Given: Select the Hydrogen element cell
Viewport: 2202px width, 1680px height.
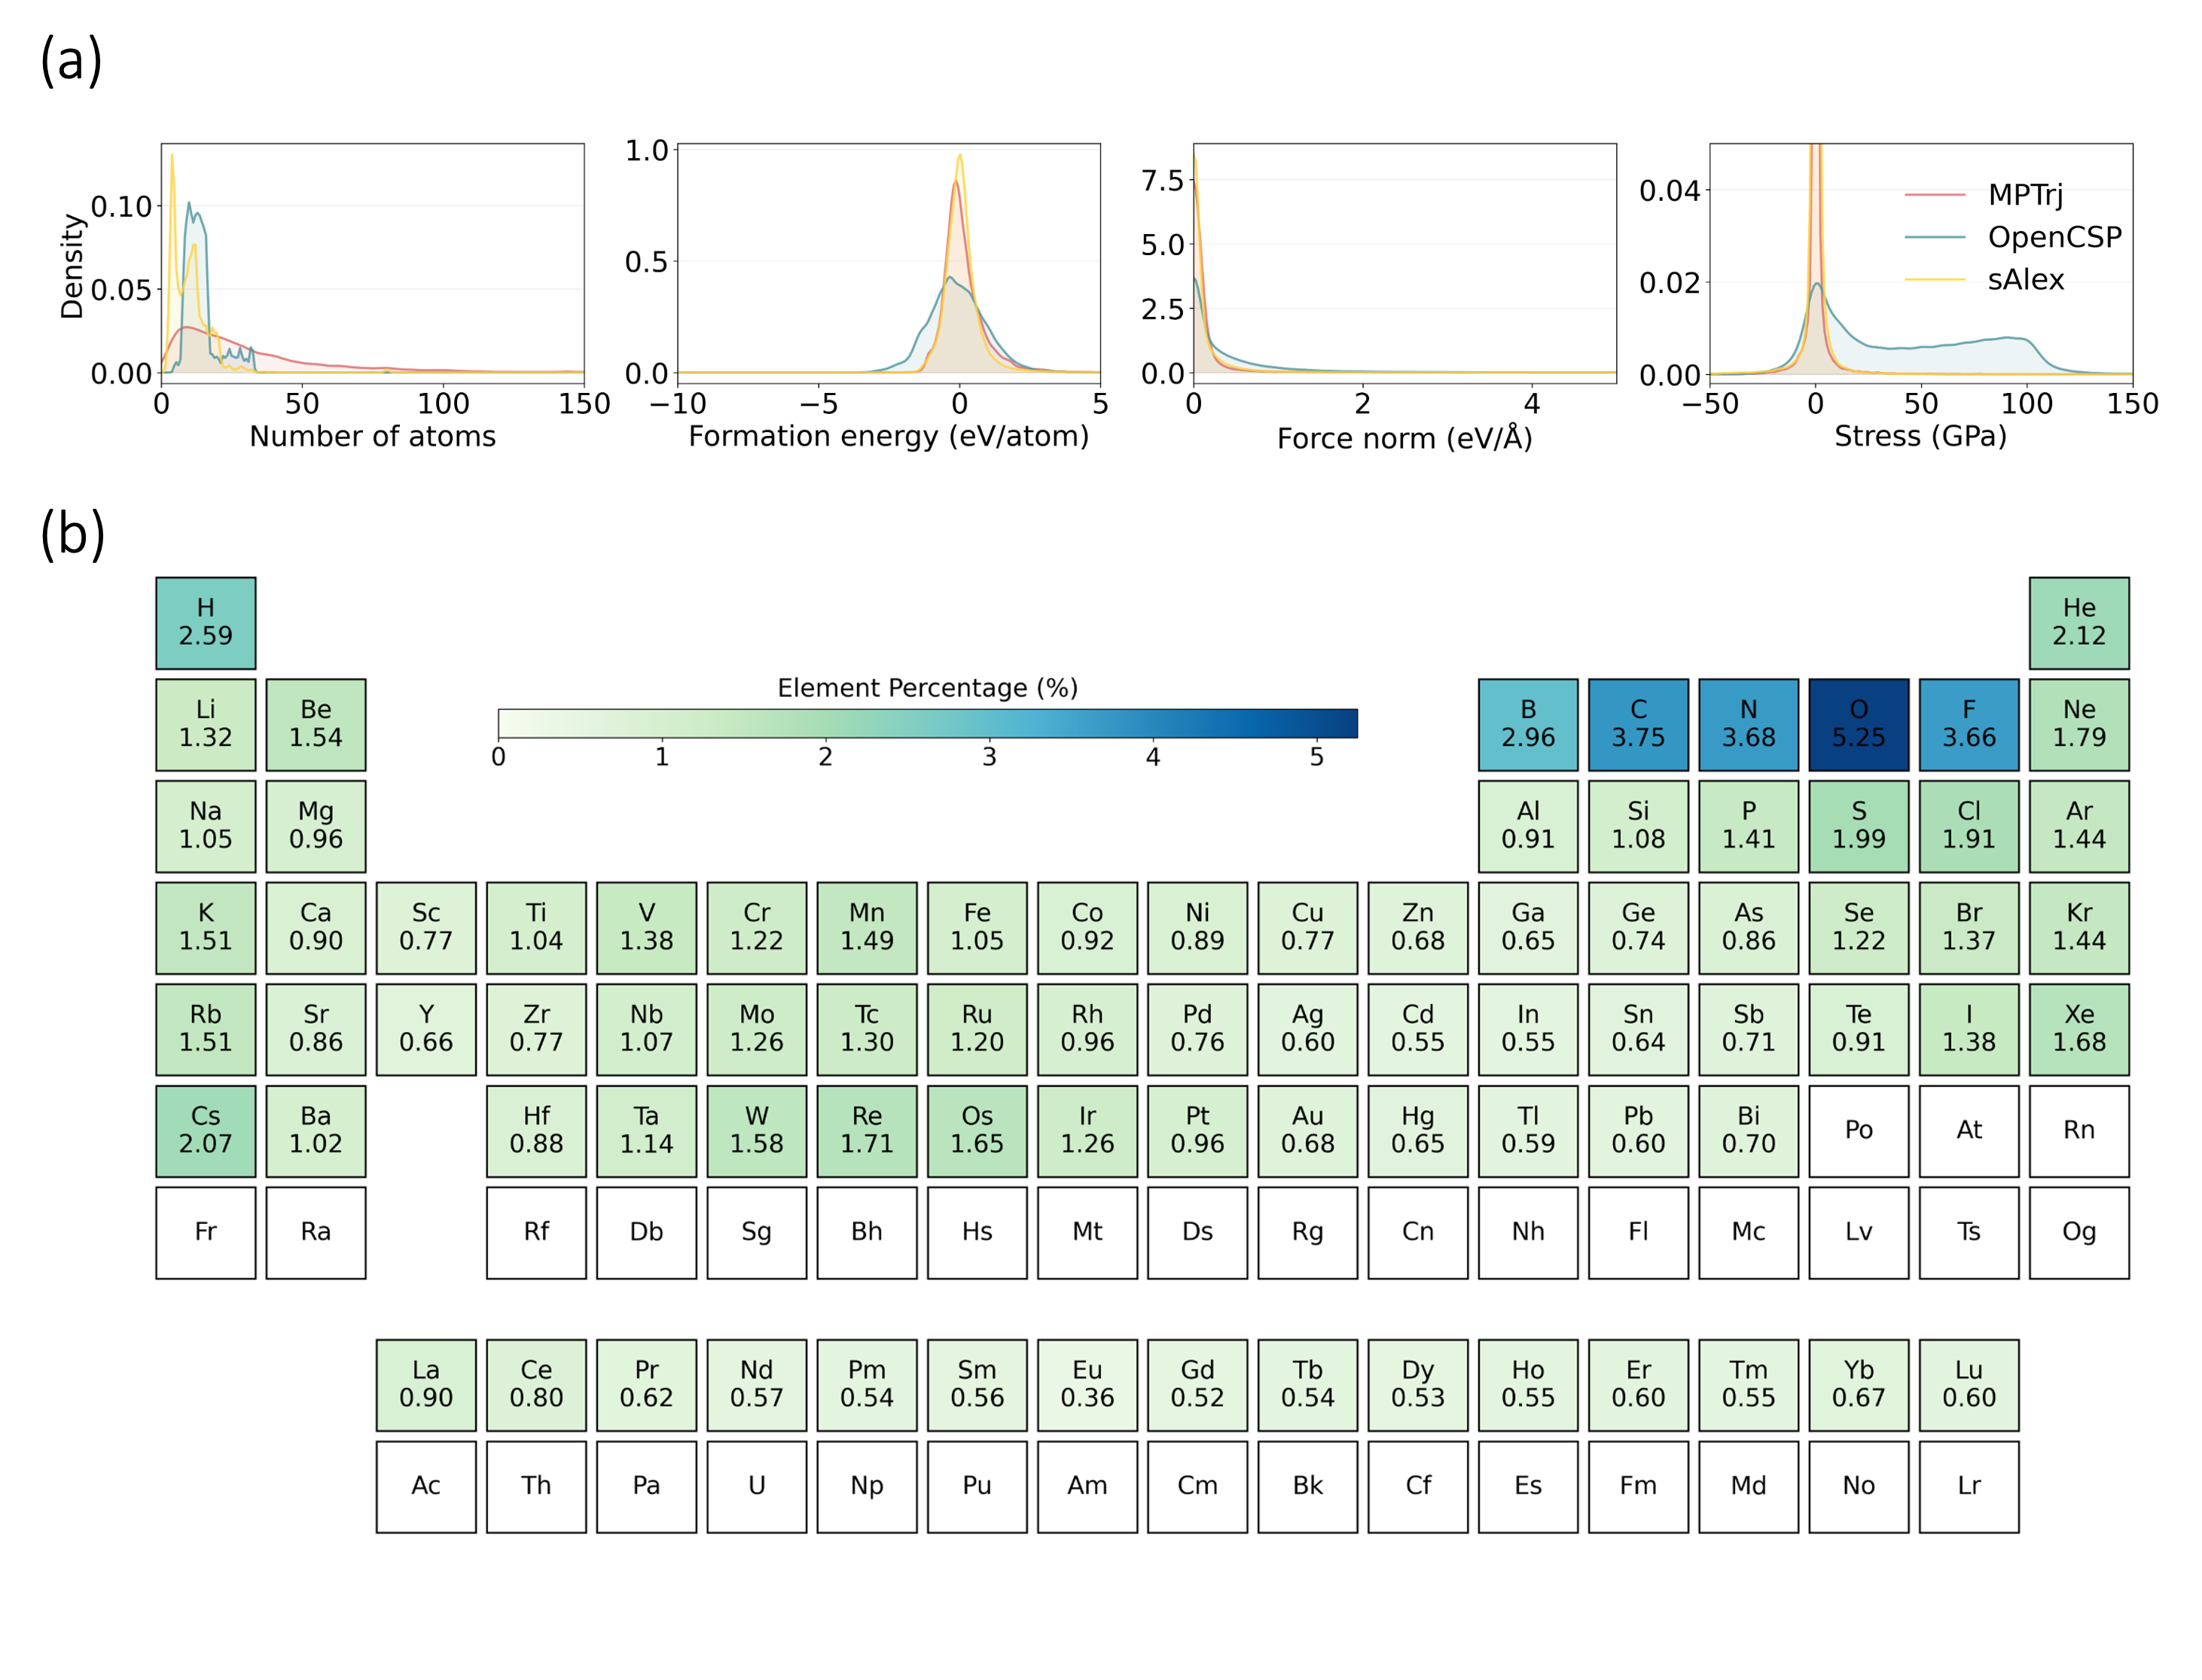Looking at the screenshot, I should 205,622.
